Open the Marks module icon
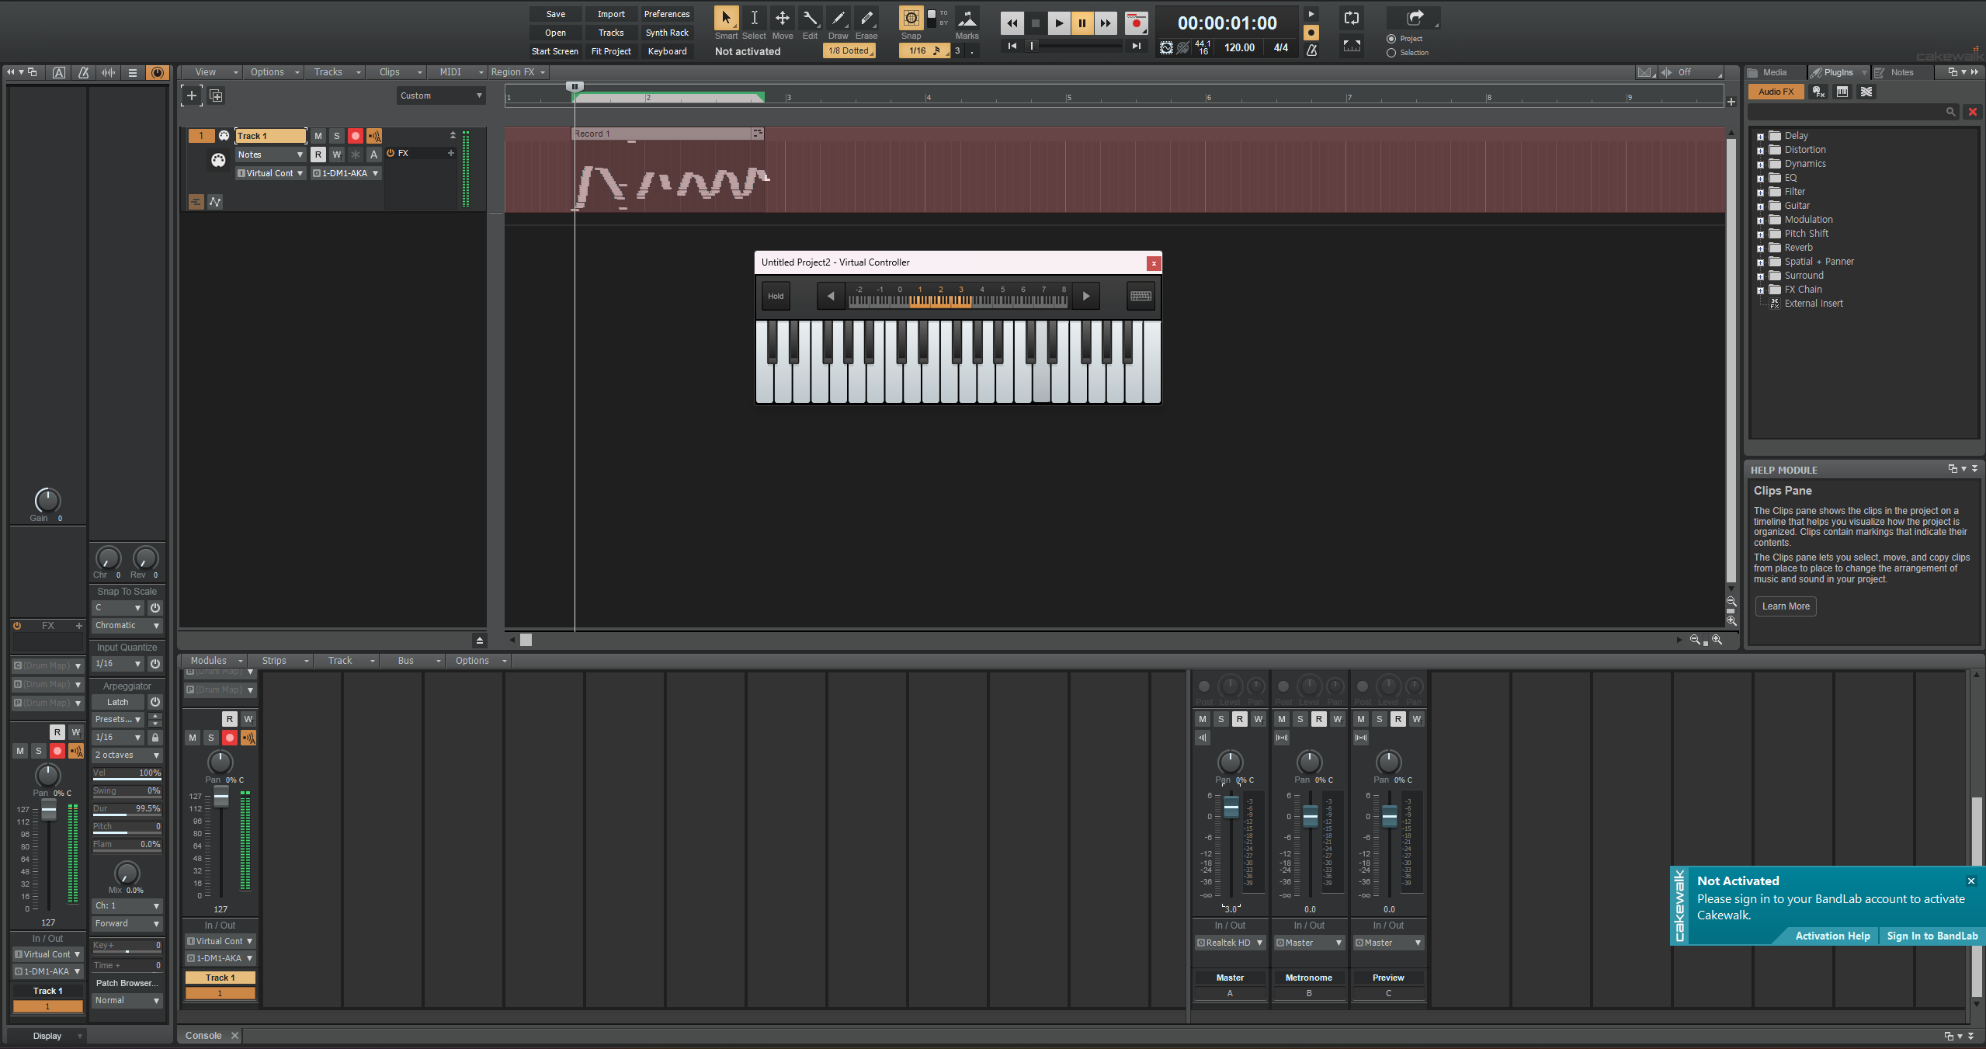 pyautogui.click(x=967, y=19)
